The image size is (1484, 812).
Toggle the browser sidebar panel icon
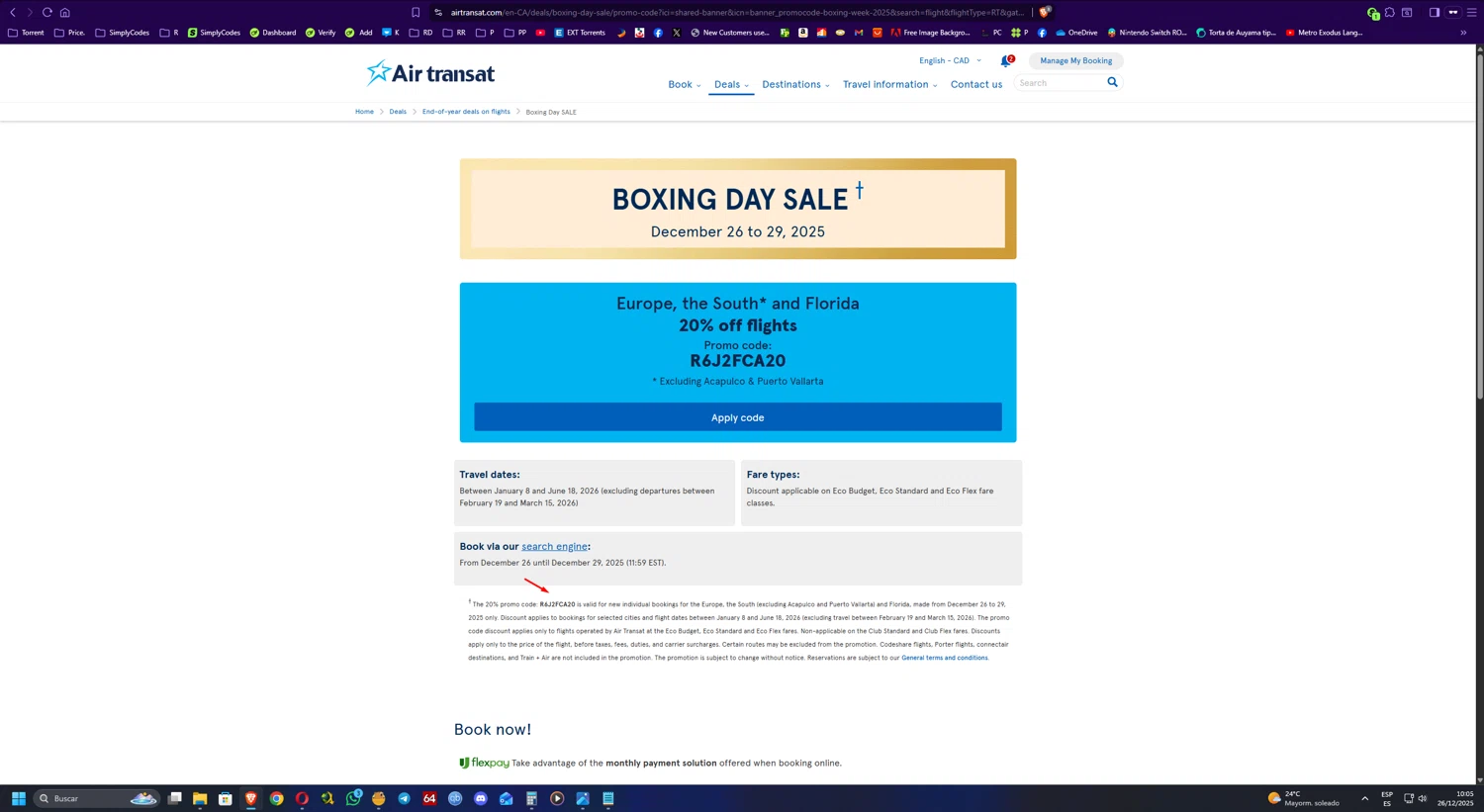[1434, 13]
